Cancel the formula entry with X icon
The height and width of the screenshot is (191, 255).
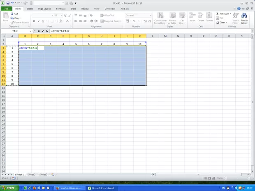(39, 31)
